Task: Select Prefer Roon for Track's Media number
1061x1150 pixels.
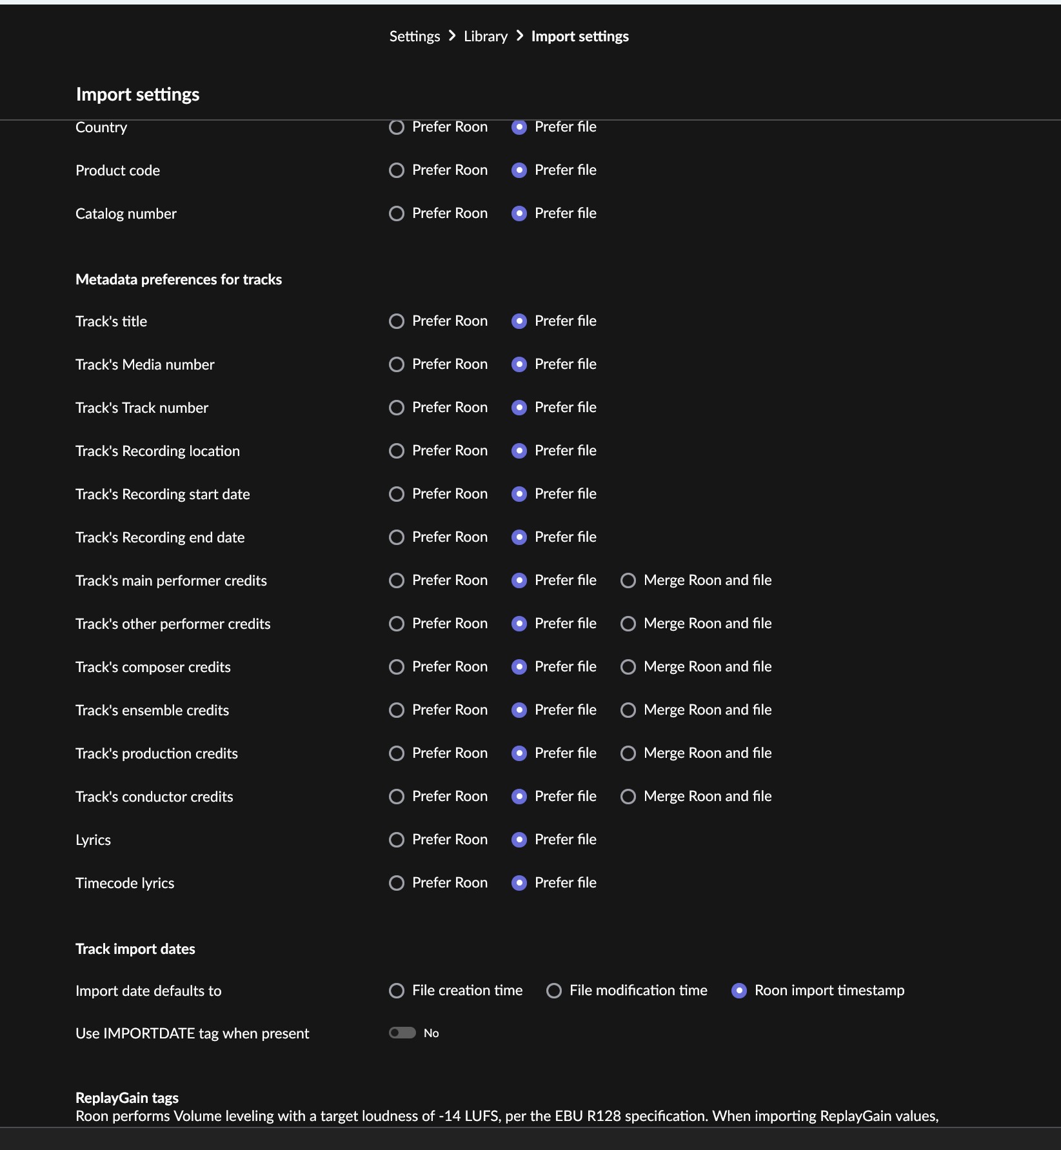Action: click(x=396, y=364)
